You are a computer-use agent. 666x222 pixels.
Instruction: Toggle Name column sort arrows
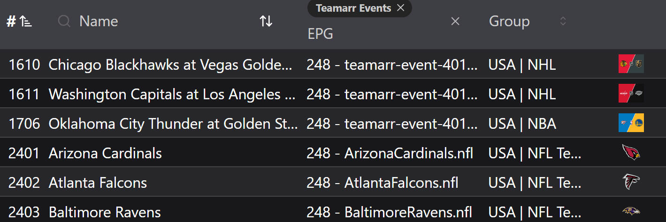click(x=266, y=21)
